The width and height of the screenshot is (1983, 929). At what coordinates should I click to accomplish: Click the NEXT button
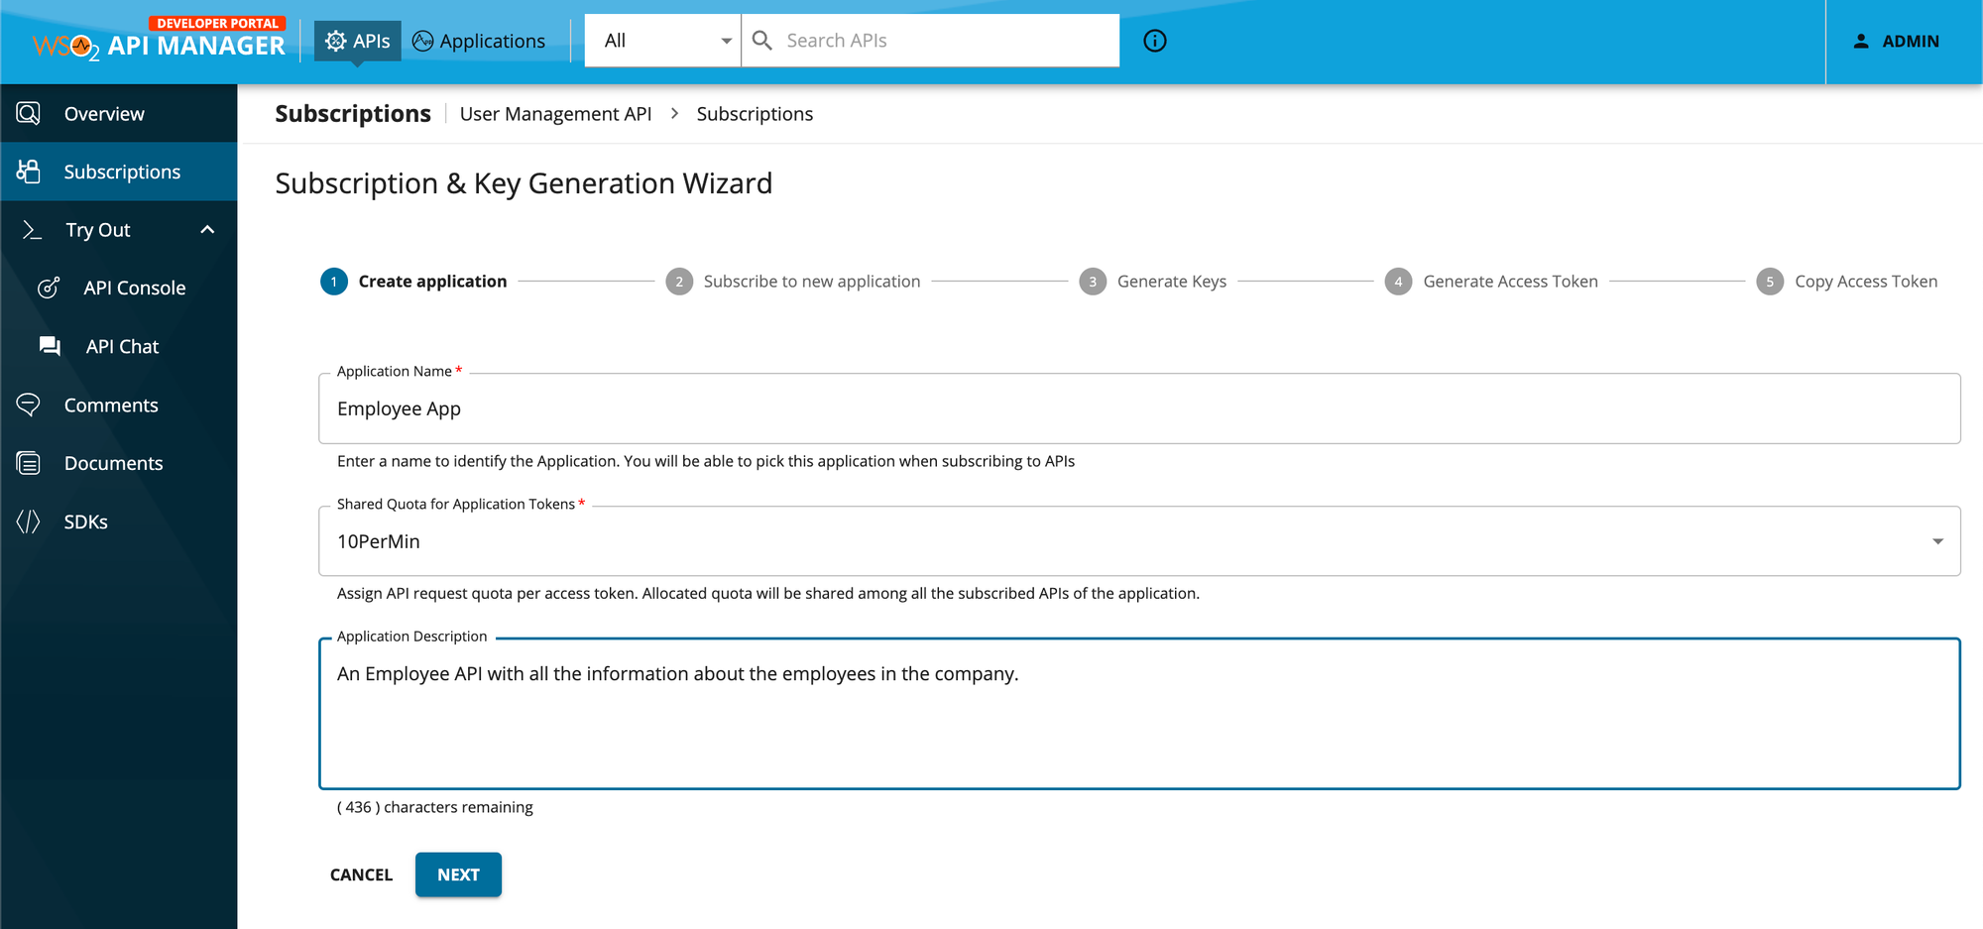(x=458, y=874)
